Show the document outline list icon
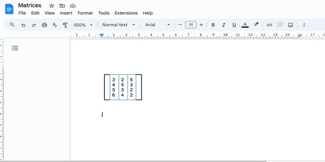 pos(15,48)
